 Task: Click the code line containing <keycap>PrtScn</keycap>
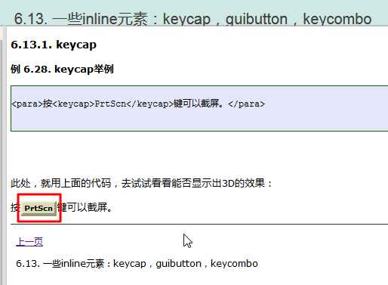coord(138,104)
